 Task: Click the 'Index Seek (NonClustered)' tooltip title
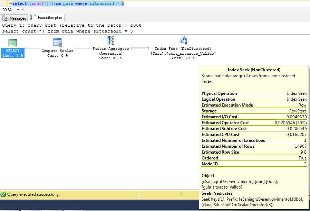pyautogui.click(x=254, y=70)
